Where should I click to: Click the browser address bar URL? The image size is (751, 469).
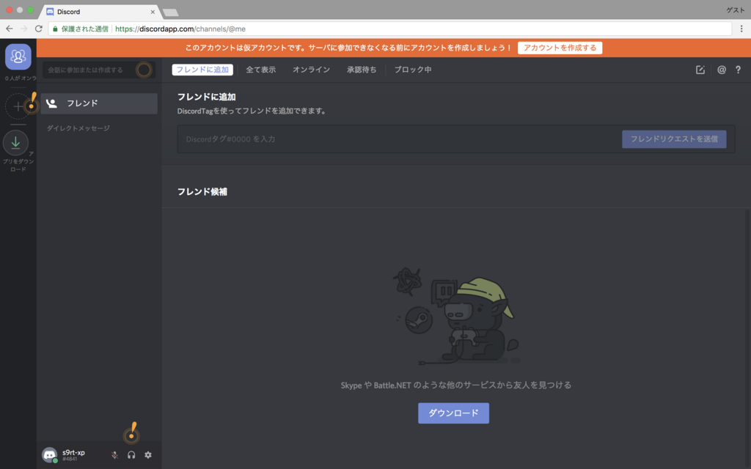[180, 29]
